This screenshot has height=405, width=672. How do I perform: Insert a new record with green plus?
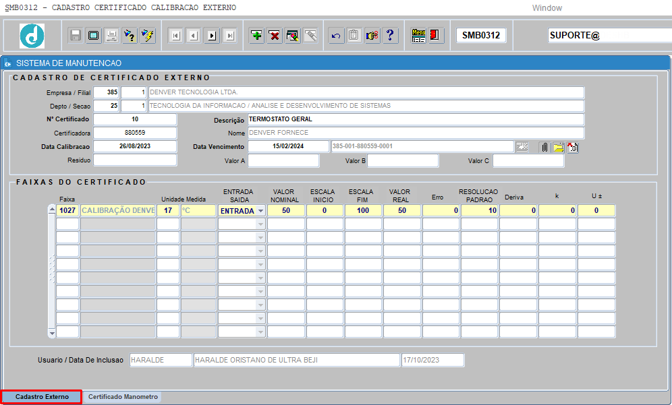point(256,36)
